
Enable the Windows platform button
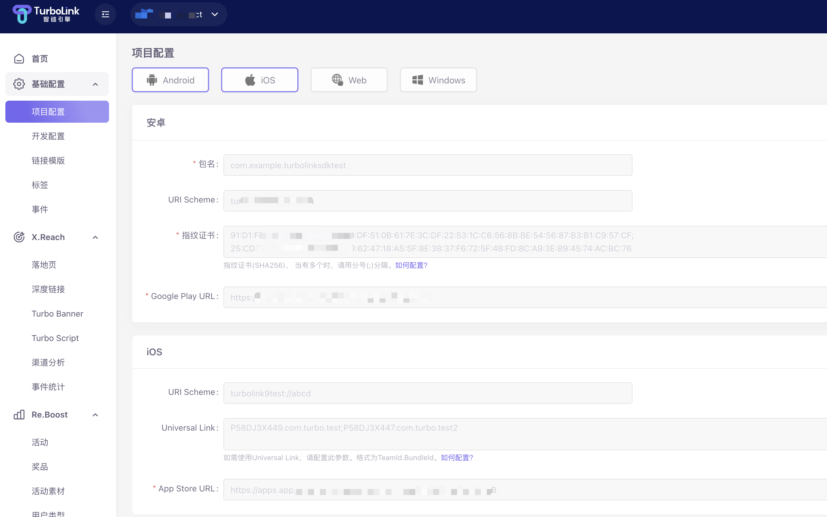pos(438,80)
